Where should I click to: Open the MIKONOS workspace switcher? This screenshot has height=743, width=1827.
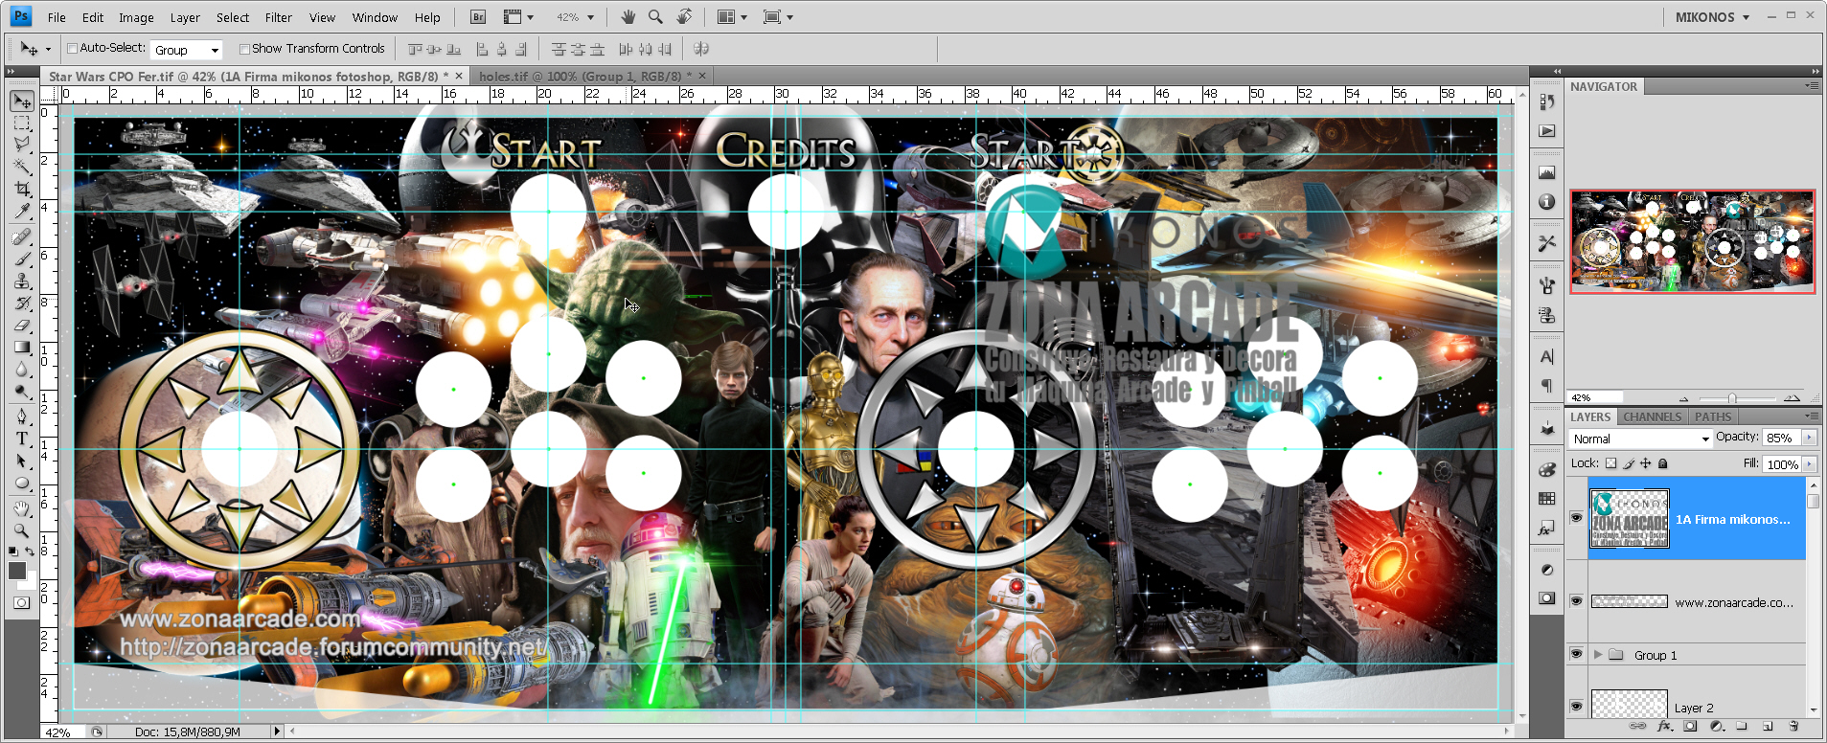(1711, 17)
